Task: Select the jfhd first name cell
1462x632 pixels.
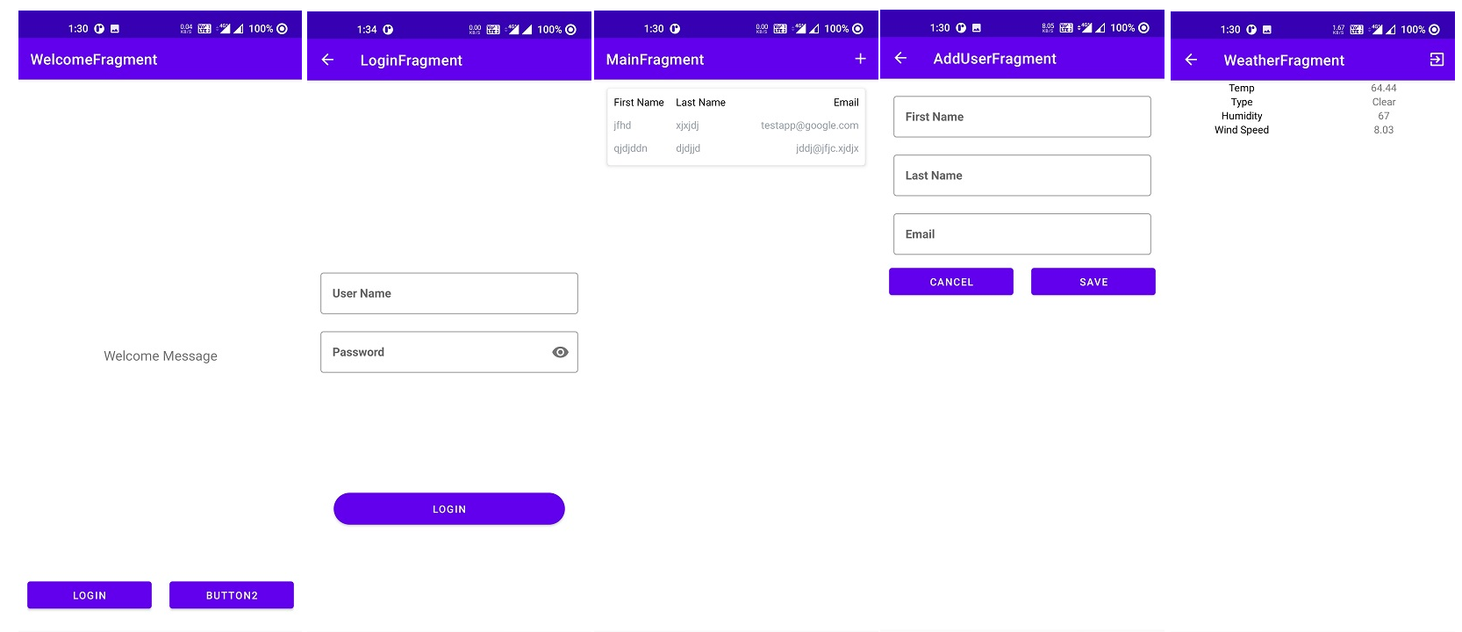Action: click(x=622, y=126)
